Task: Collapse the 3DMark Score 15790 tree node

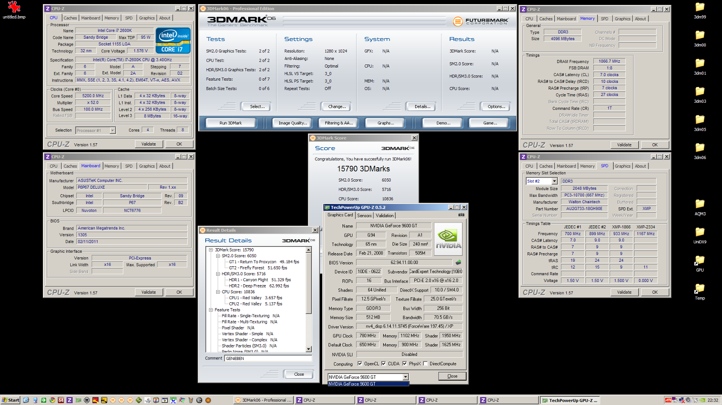Action: (211, 250)
